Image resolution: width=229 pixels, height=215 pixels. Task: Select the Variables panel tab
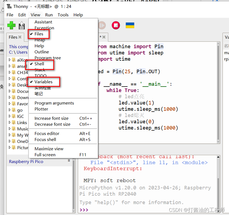(227, 37)
